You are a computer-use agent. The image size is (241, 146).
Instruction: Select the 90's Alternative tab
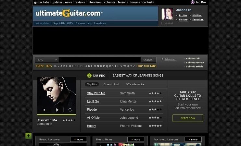point(135,84)
